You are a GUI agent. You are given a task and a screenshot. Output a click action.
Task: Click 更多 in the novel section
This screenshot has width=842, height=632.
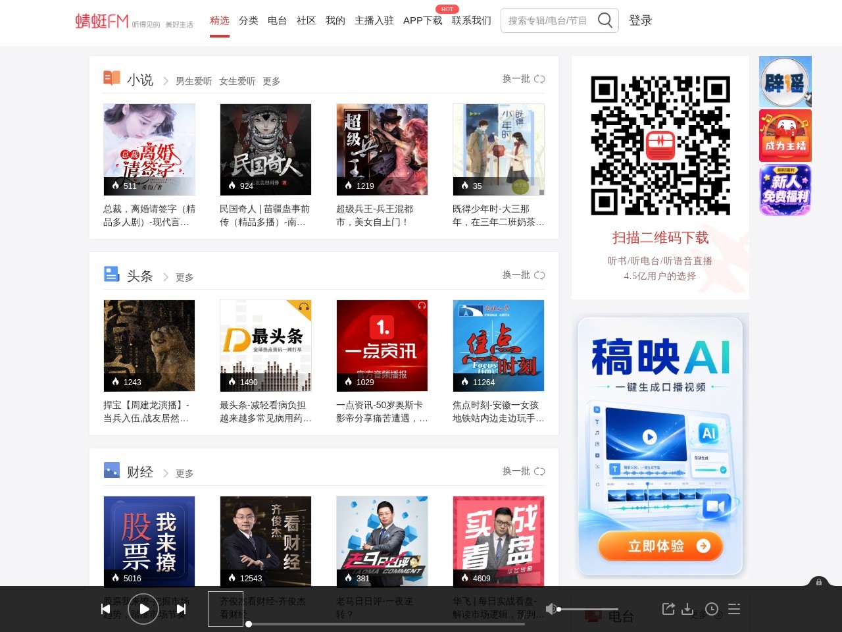(x=272, y=81)
